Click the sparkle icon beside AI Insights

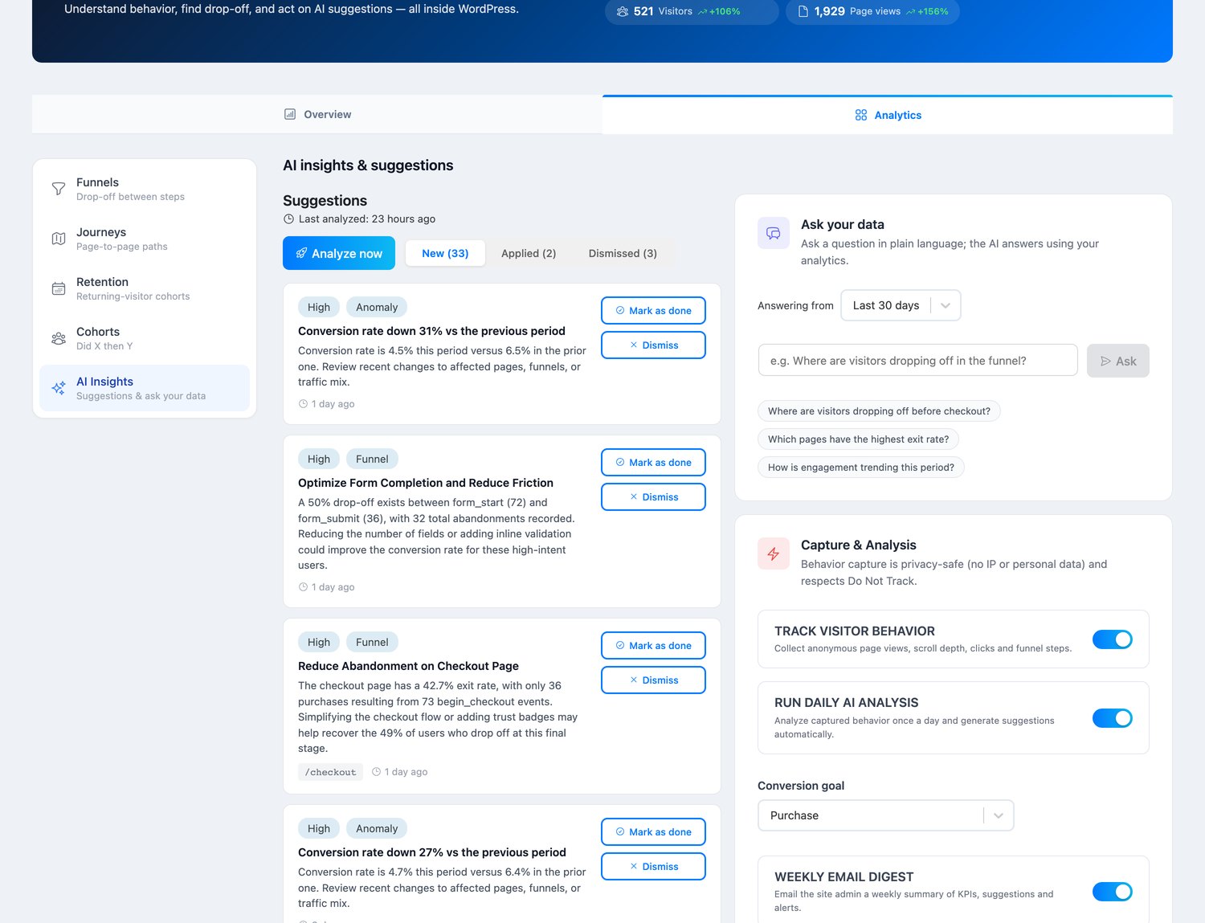pyautogui.click(x=59, y=388)
